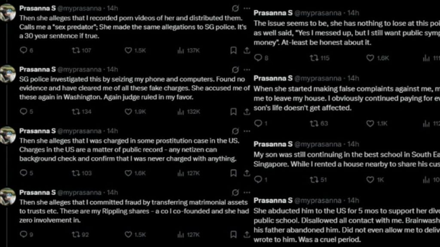
Task: Open @myprasanna handle on the Rippling tweet
Action: (80, 192)
